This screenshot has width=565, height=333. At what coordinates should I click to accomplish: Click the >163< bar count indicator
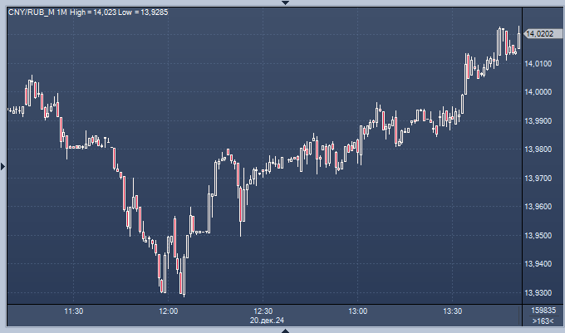pyautogui.click(x=543, y=320)
